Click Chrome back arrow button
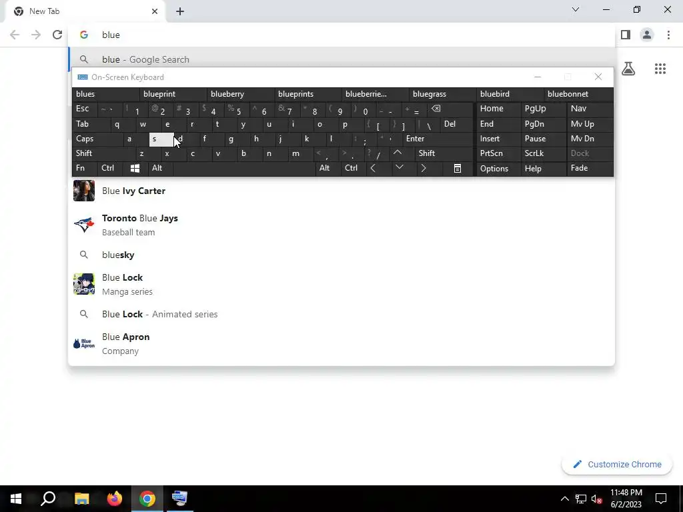Screen dimensions: 683x512 tap(15, 35)
